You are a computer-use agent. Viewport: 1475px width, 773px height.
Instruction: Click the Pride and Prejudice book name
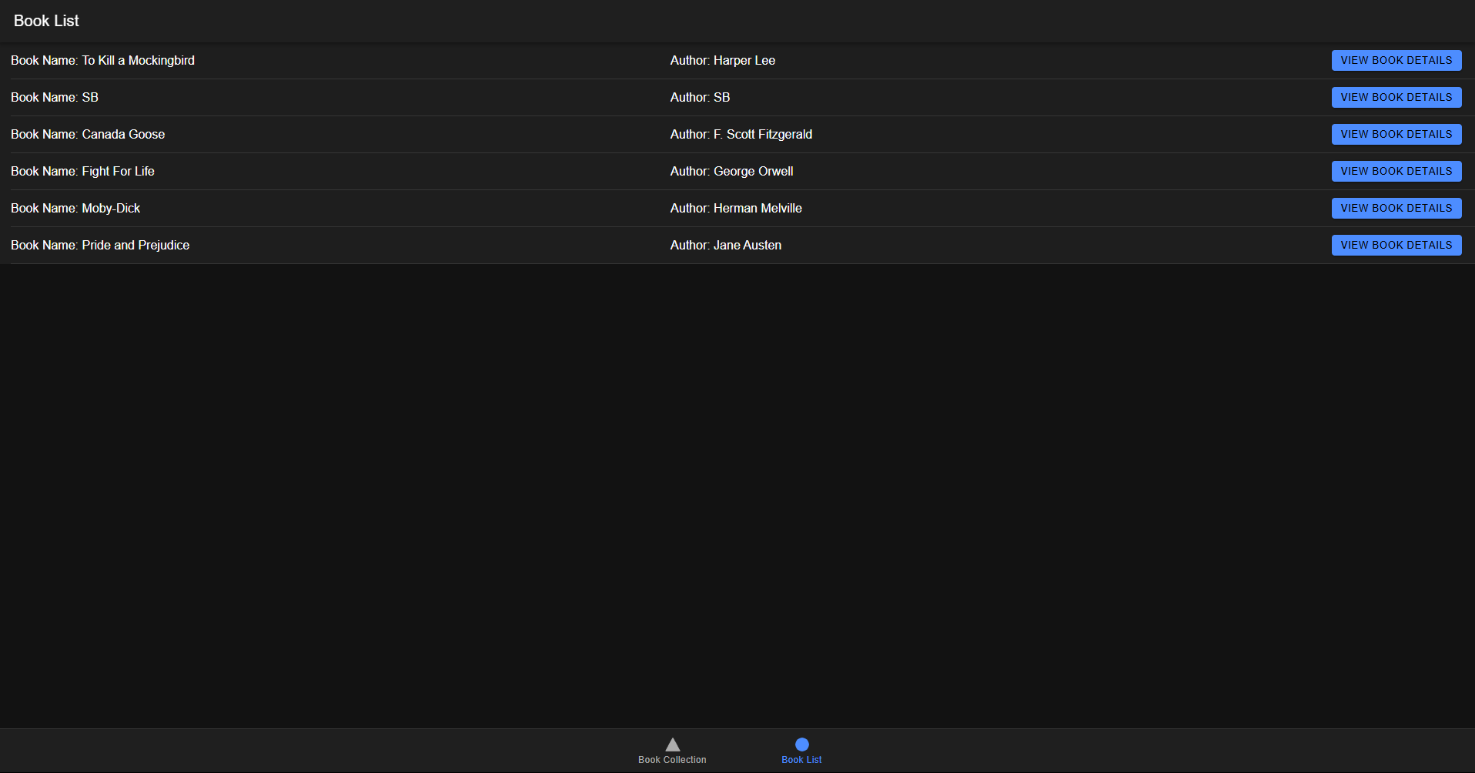coord(100,246)
